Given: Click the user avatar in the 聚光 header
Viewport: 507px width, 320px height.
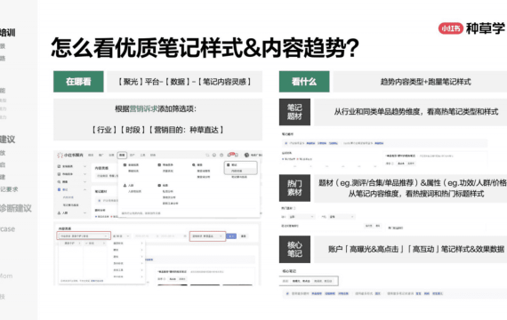Looking at the screenshot, I should [246, 156].
